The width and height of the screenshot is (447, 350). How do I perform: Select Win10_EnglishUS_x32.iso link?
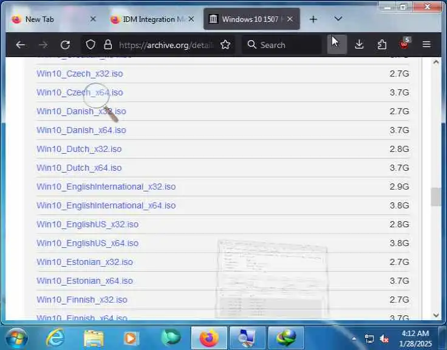[x=87, y=224]
